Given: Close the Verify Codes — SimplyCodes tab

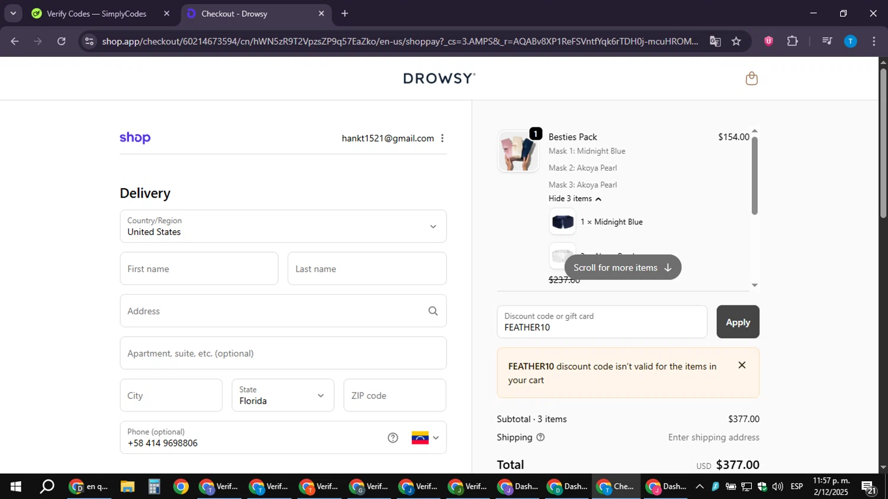Looking at the screenshot, I should [x=166, y=13].
